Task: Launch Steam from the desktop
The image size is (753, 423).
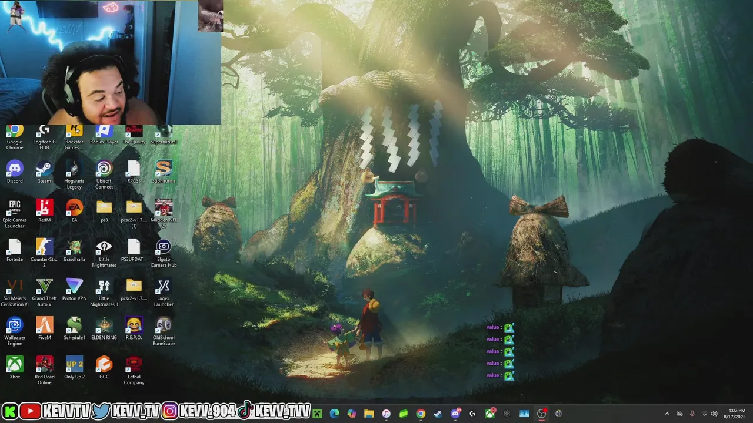Action: (44, 172)
